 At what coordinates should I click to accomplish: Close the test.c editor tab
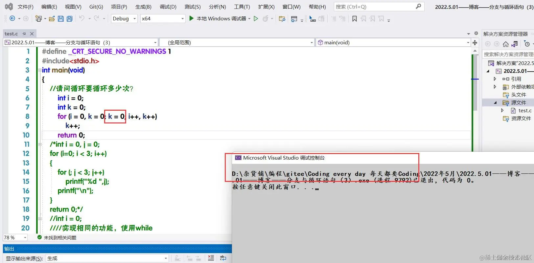[x=32, y=33]
